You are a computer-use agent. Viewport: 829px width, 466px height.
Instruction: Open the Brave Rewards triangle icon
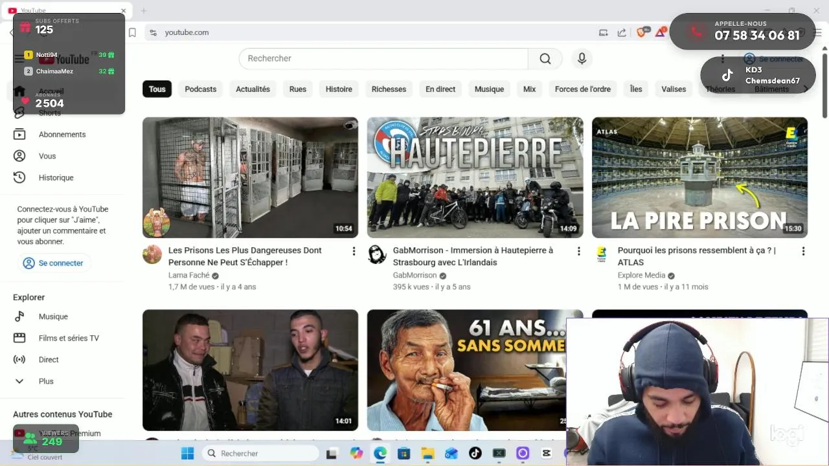pos(661,32)
